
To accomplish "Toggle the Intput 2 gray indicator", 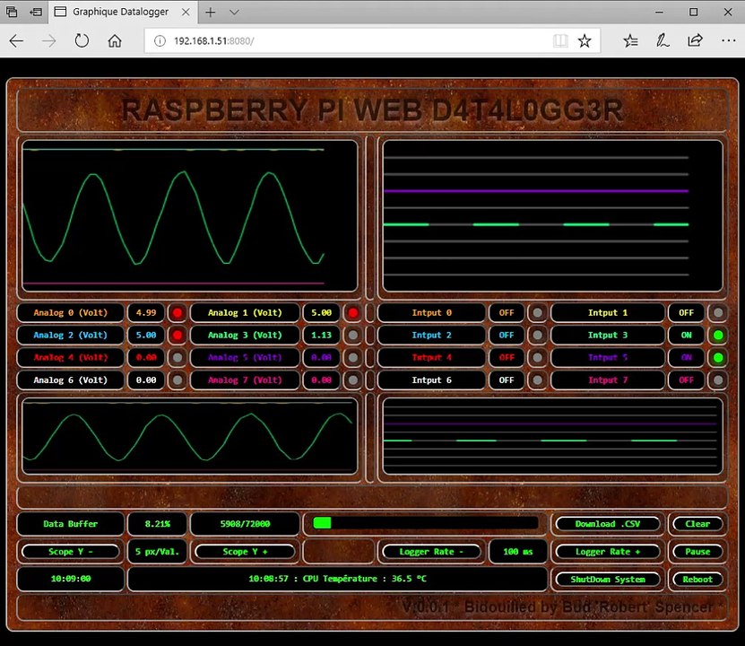I will [537, 336].
